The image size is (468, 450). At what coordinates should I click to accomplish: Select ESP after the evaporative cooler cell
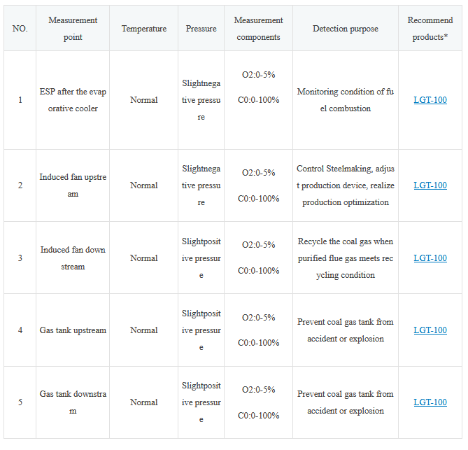(73, 100)
